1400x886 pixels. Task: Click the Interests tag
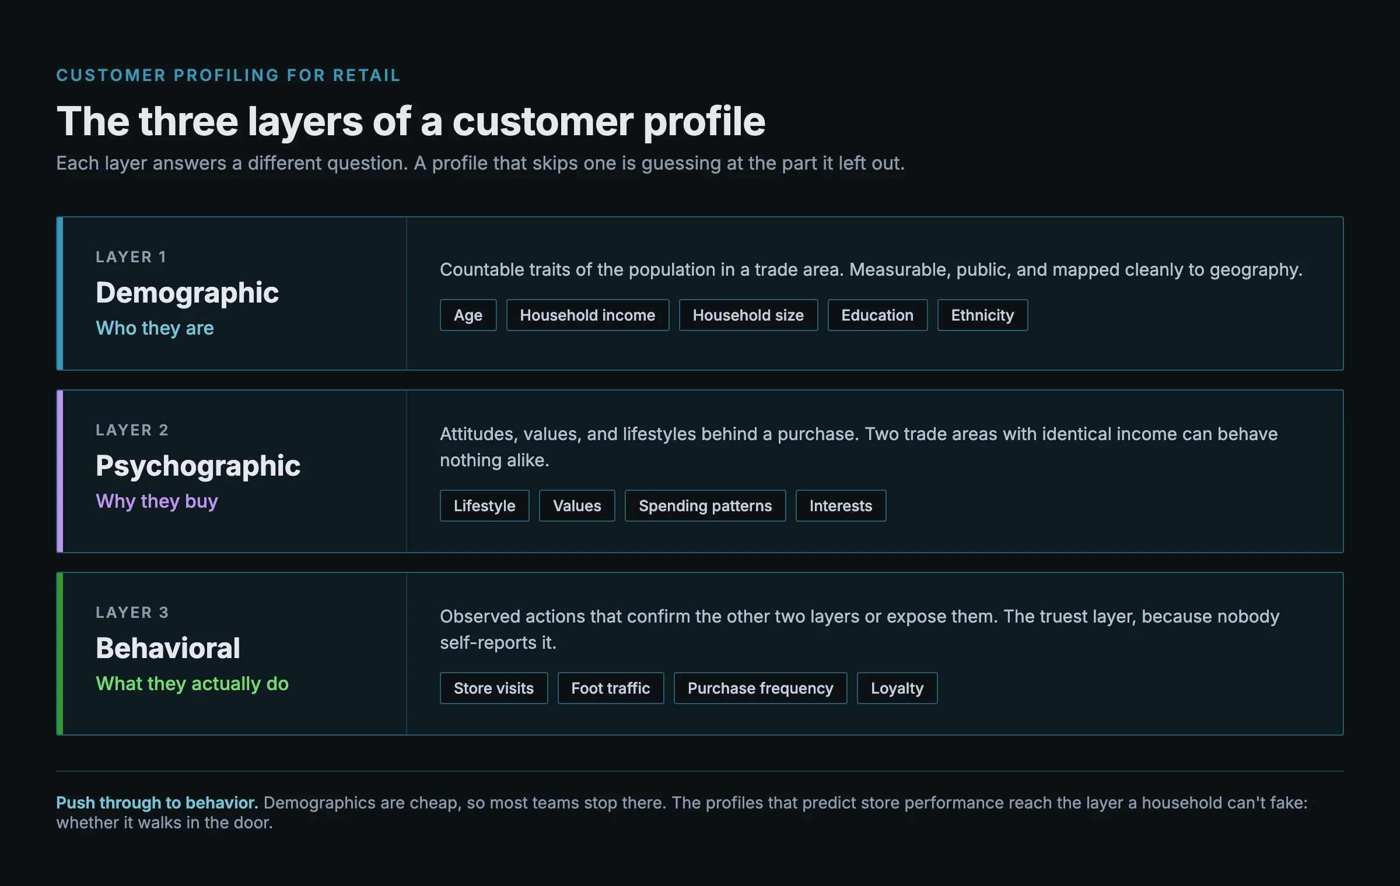[x=841, y=506]
